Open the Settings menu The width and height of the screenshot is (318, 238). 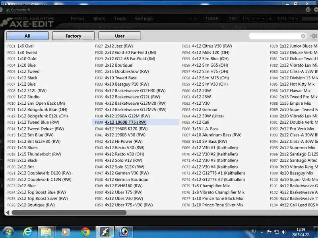tap(144, 19)
